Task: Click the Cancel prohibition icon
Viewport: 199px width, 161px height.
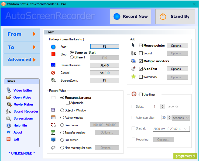Action: (x=53, y=73)
